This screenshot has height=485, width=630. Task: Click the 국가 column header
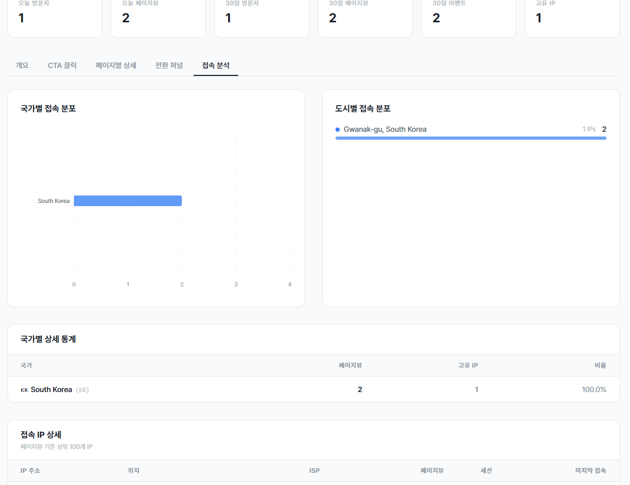tap(26, 365)
